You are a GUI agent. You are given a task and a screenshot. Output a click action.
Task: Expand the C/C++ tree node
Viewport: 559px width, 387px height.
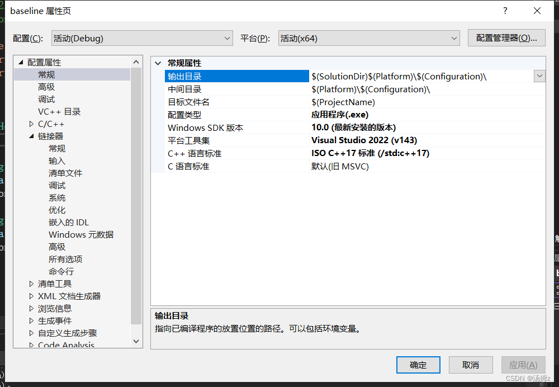(32, 124)
